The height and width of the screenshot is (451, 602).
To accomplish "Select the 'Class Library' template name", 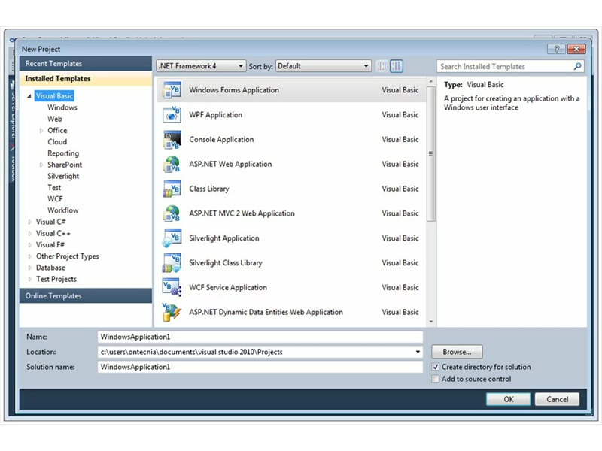I will pyautogui.click(x=209, y=189).
